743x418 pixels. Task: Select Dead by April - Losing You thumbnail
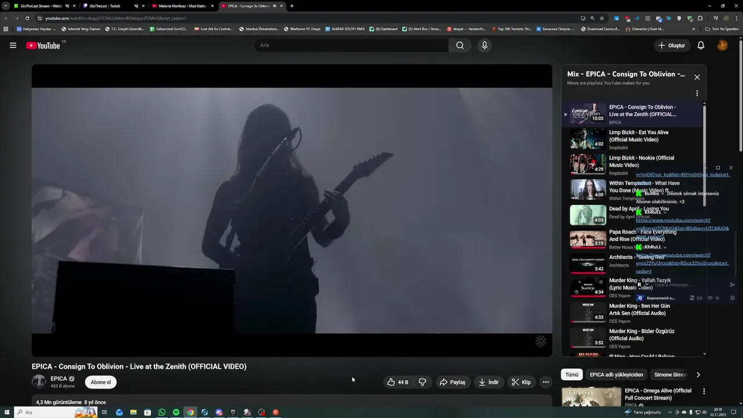click(588, 215)
